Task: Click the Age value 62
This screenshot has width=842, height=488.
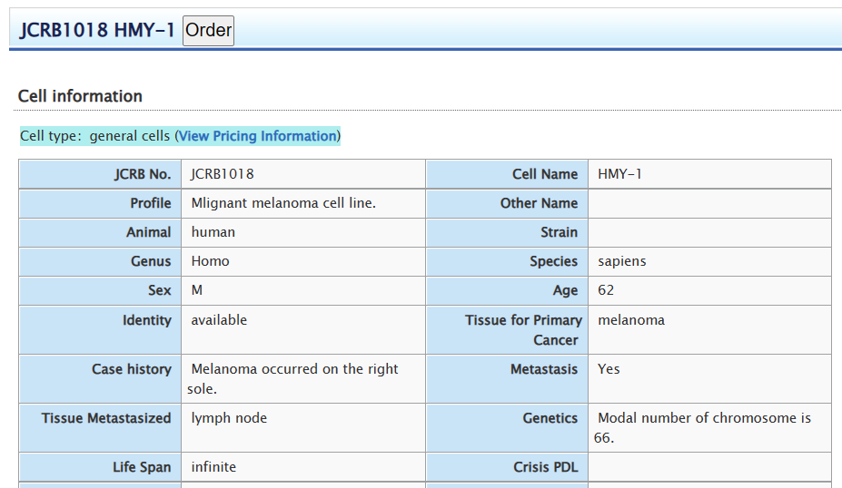Action: [606, 290]
